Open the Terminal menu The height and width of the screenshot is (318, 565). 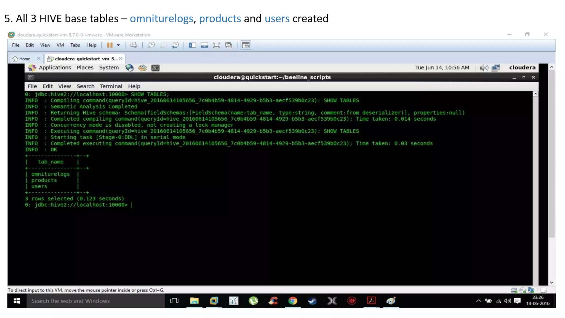[x=111, y=86]
